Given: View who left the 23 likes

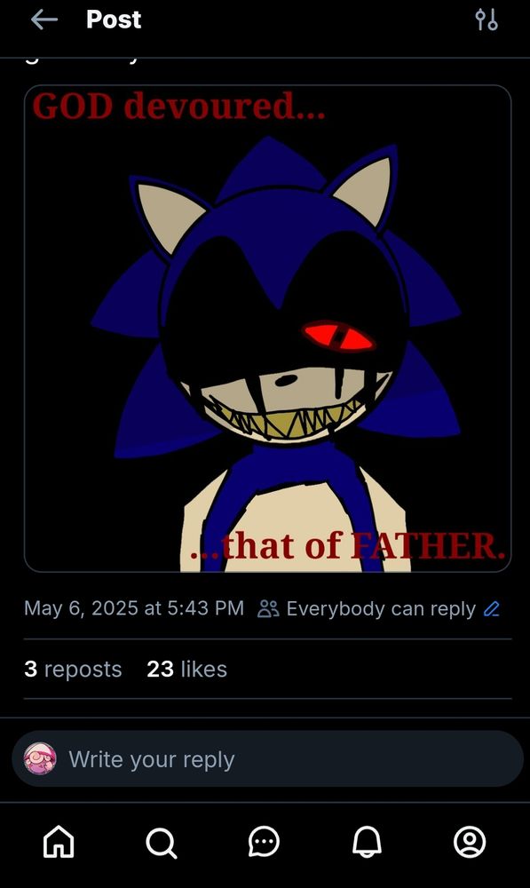Looking at the screenshot, I should click(x=186, y=669).
